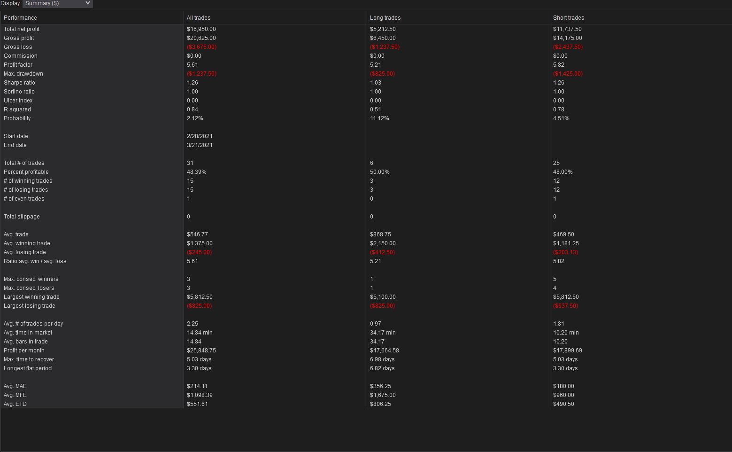Select the Gross profit row label
The image size is (732, 452).
[x=19, y=38]
